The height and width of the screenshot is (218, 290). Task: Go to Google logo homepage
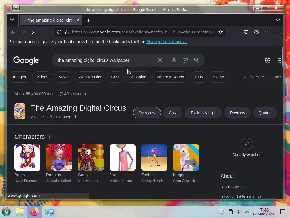[26, 60]
